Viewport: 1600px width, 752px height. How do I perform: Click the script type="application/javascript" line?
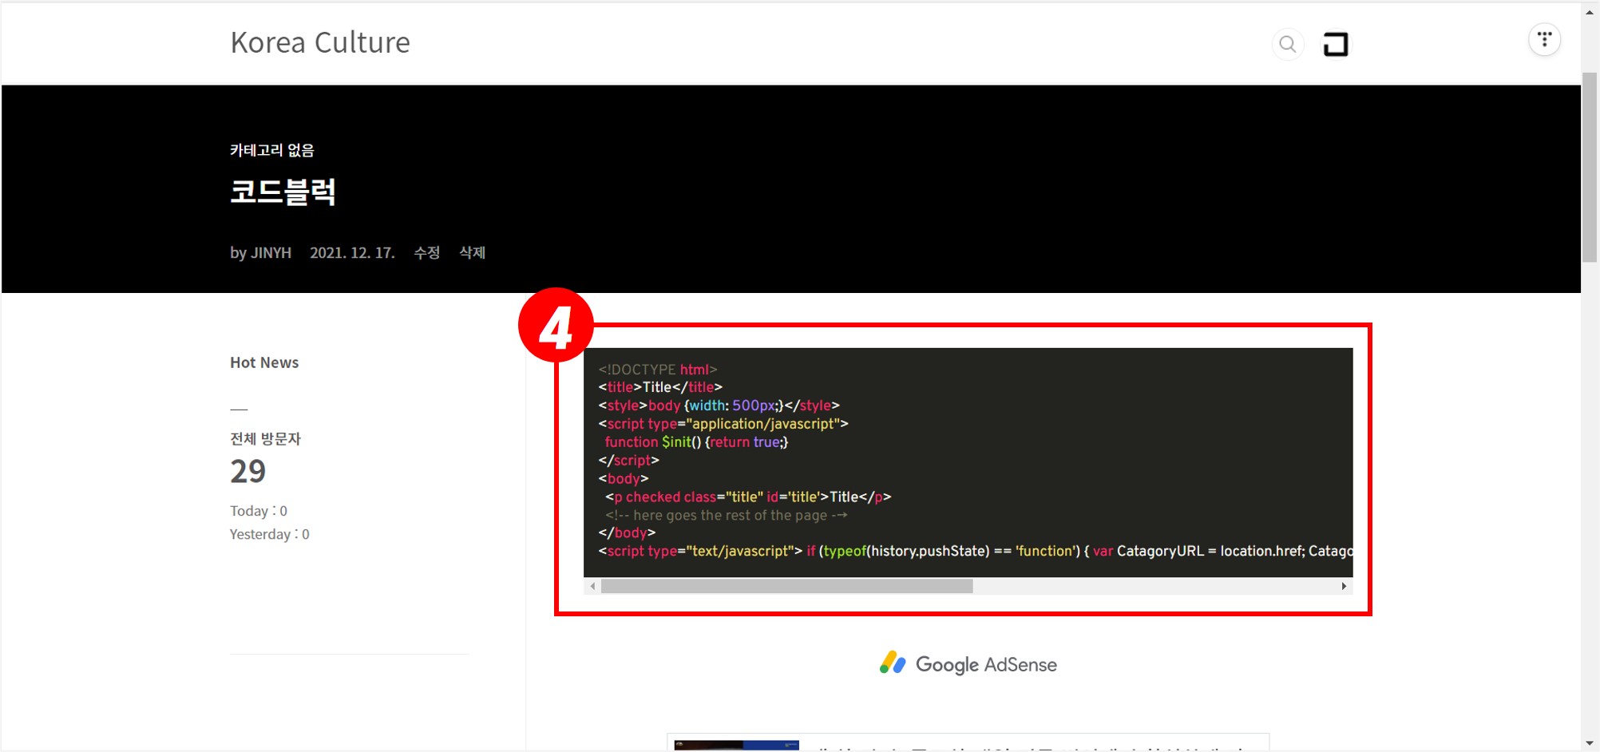723,424
